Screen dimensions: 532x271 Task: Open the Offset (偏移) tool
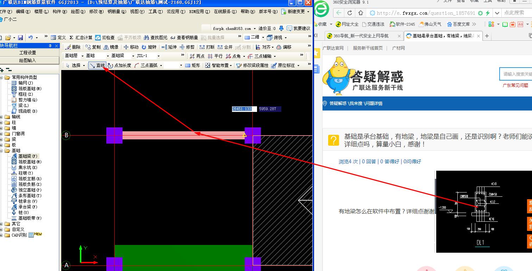[284, 47]
